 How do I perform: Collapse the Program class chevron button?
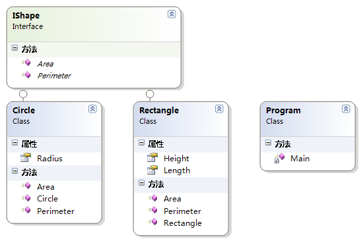346,109
